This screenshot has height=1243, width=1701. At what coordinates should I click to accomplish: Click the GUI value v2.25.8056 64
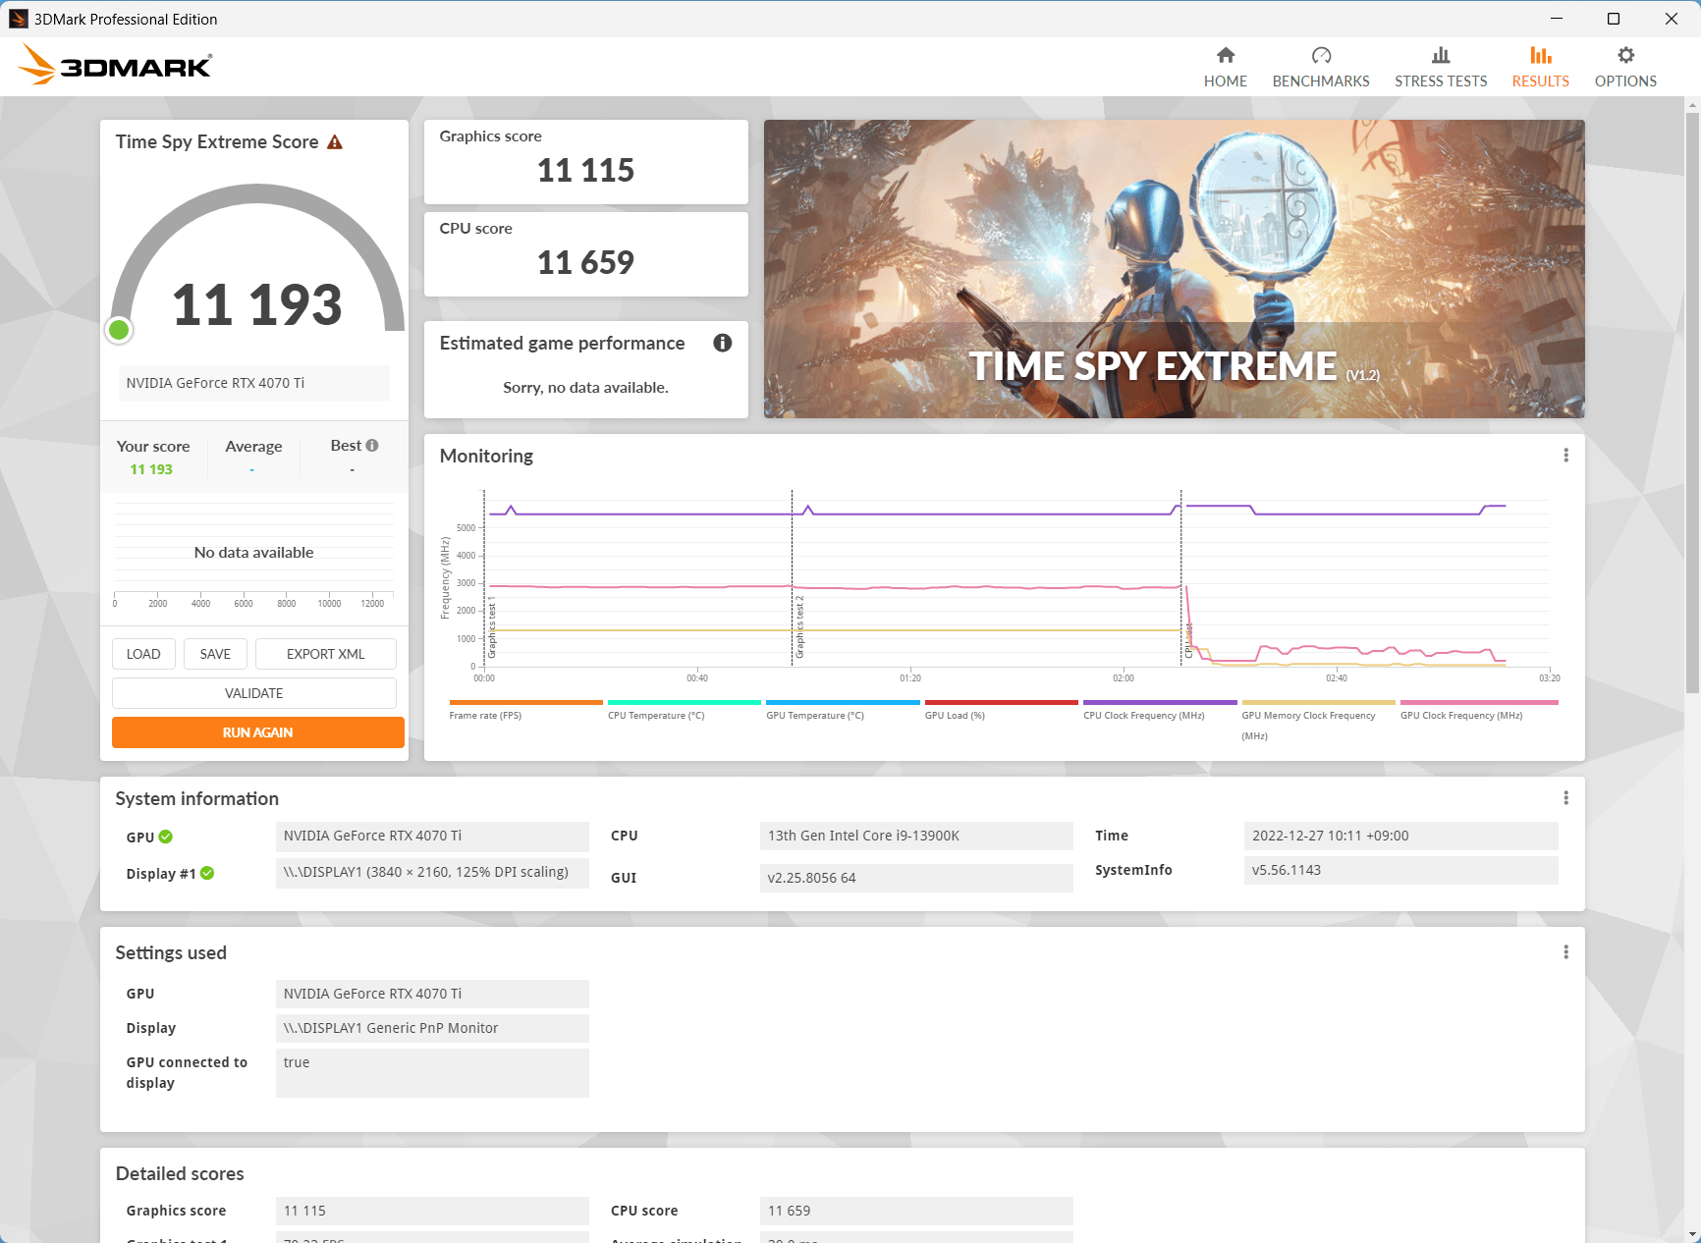916,878
